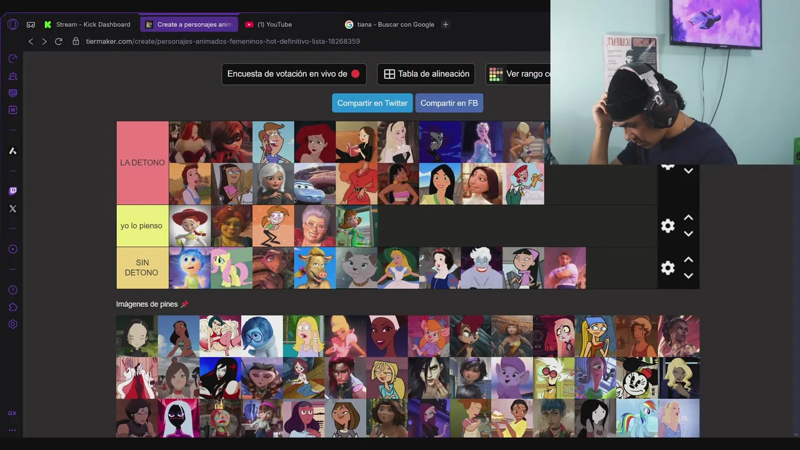Go back to previous page
The height and width of the screenshot is (450, 800).
[x=31, y=41]
